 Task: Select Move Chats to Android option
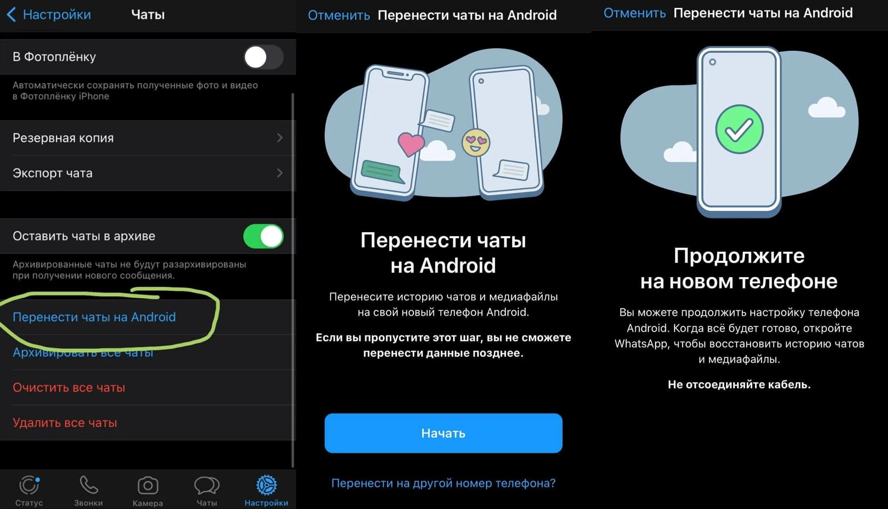[95, 317]
